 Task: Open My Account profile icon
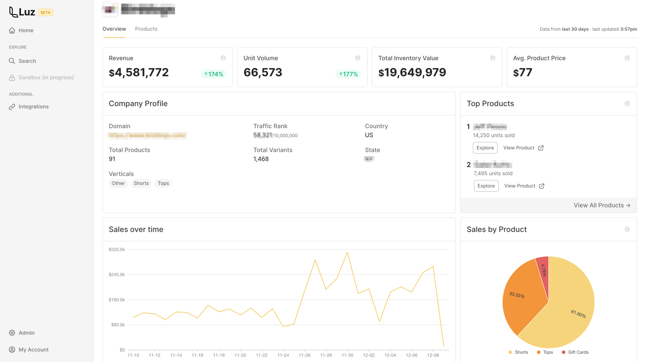[x=12, y=349]
